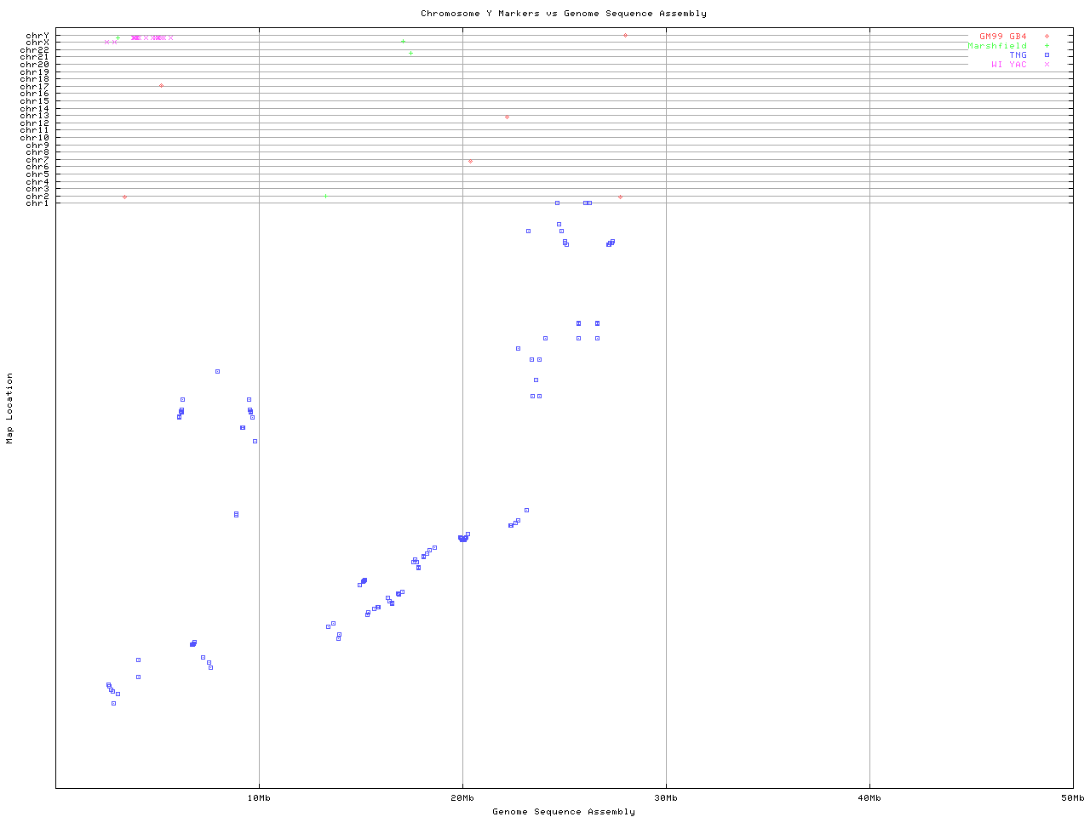Image resolution: width=1090 pixels, height=817 pixels.
Task: Click the Marshfield legend label
Action: point(997,46)
